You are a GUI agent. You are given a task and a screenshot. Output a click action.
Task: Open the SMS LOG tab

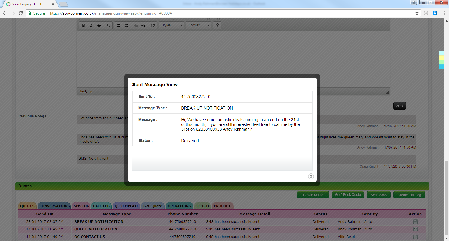(x=81, y=206)
